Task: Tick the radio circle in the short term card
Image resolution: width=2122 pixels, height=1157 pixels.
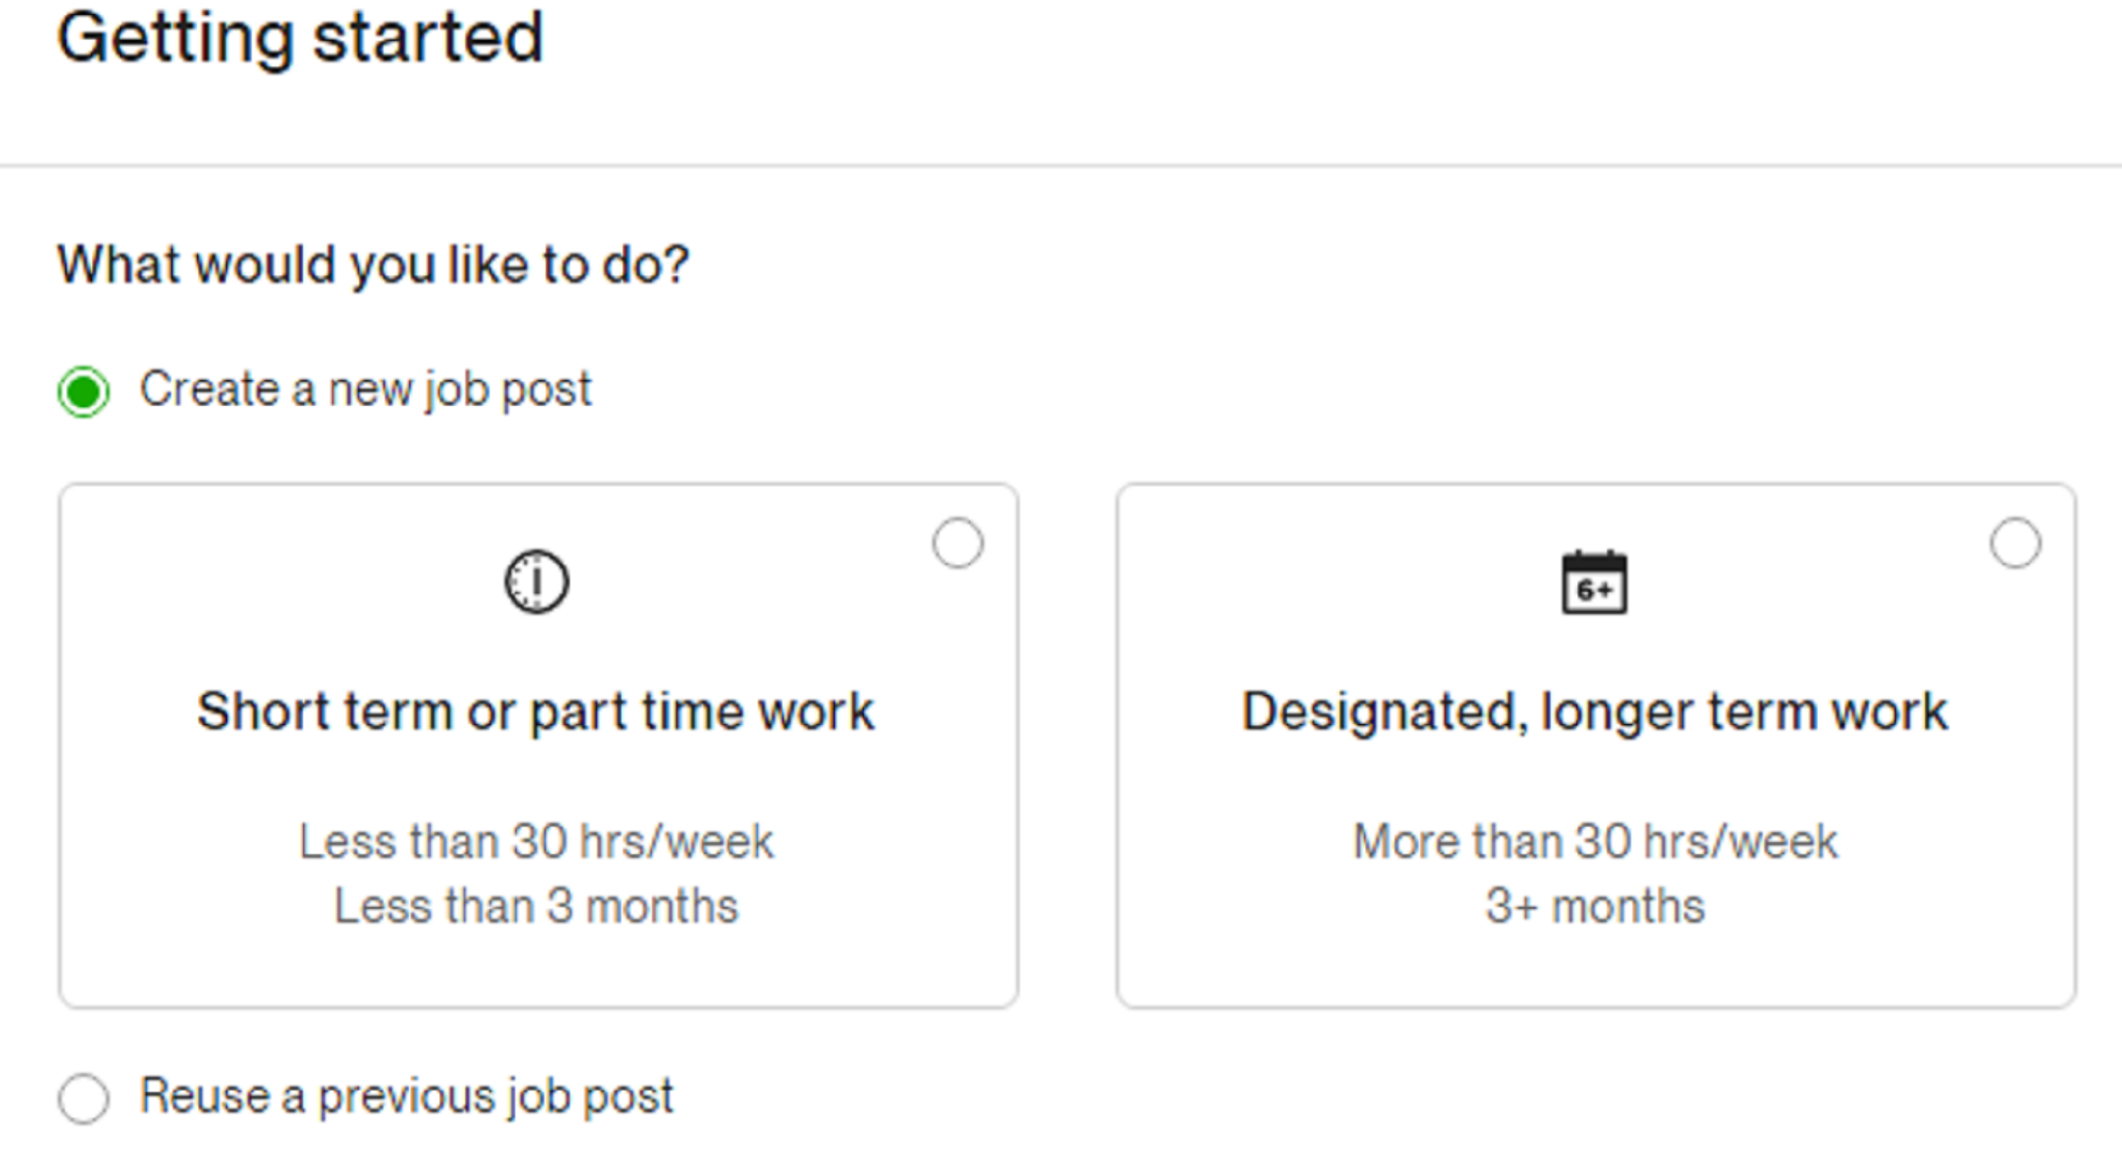Action: coord(957,543)
